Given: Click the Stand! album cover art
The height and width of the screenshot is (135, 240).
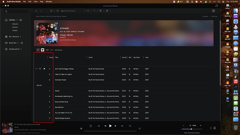Looking at the screenshot, I should click(47, 33).
